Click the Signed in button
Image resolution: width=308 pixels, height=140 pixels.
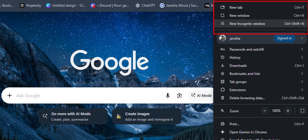[284, 38]
